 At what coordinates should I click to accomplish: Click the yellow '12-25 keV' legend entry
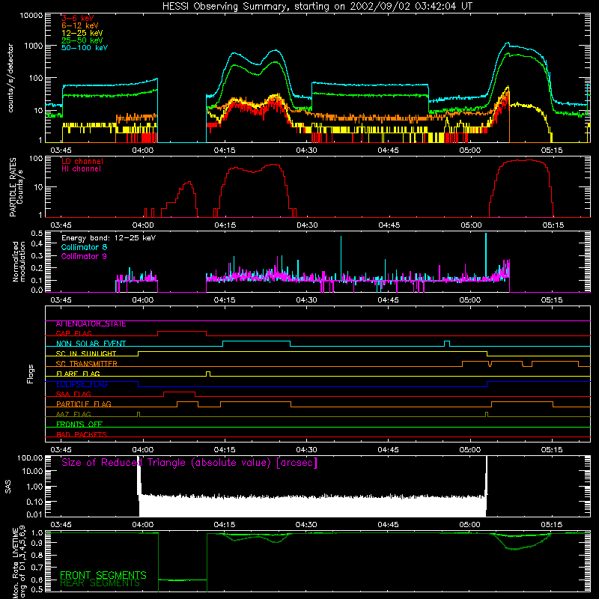coord(82,33)
